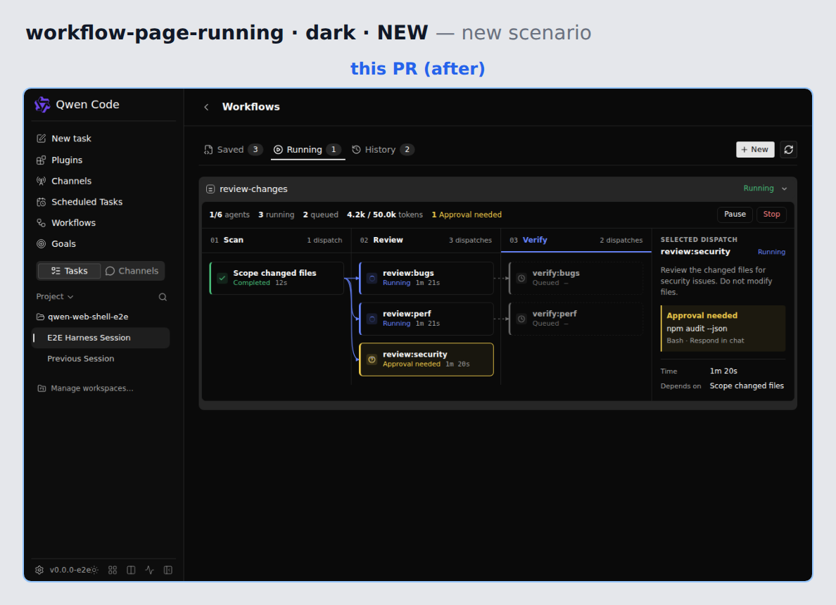Screen dimensions: 836x605
Task: Click the Scheduled Tasks menu label
Action: [x=87, y=202]
